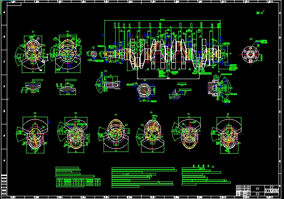Select the rightmost bottom-row counterweight section view
Screen dimensions: 284x199
tap(228, 134)
